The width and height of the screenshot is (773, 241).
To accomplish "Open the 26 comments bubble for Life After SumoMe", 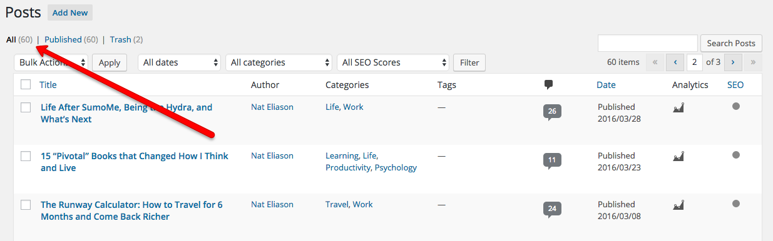I will pos(552,112).
